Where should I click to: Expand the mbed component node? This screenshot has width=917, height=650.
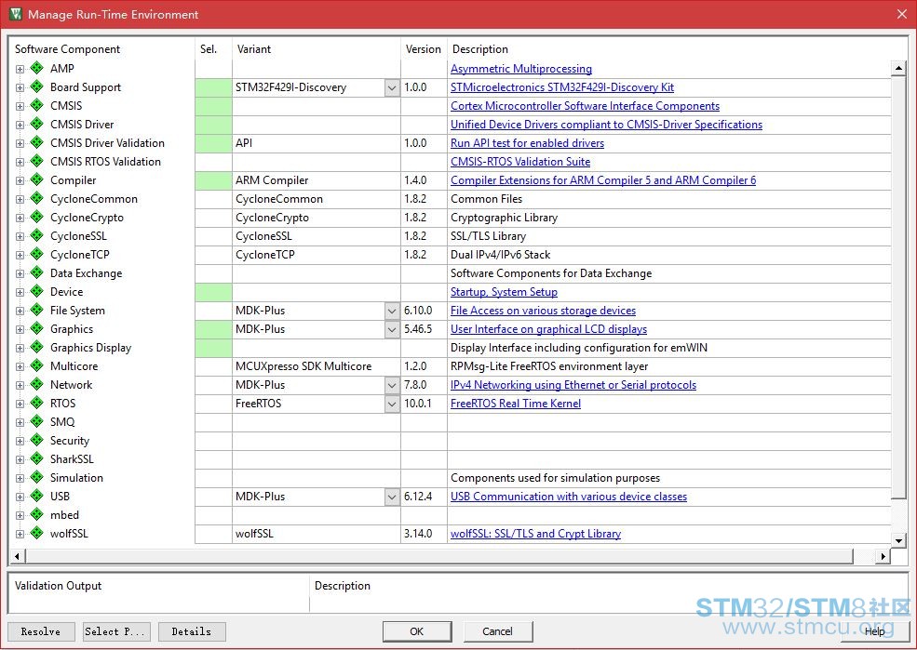[20, 515]
